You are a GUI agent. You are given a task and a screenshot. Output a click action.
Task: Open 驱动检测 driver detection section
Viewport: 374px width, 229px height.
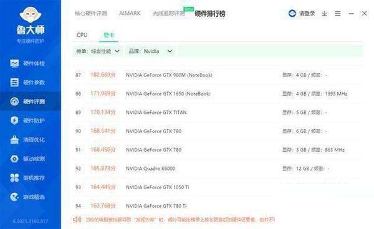coord(27,159)
